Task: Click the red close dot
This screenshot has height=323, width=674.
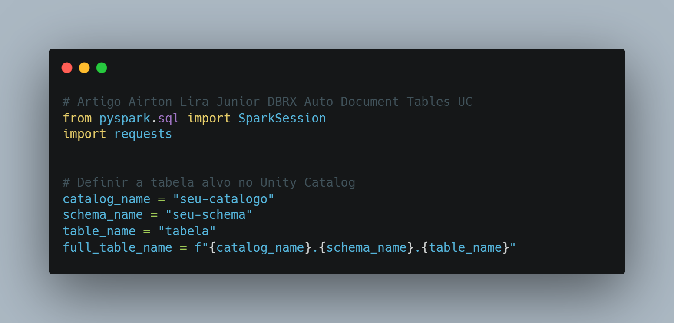Action: [x=67, y=68]
